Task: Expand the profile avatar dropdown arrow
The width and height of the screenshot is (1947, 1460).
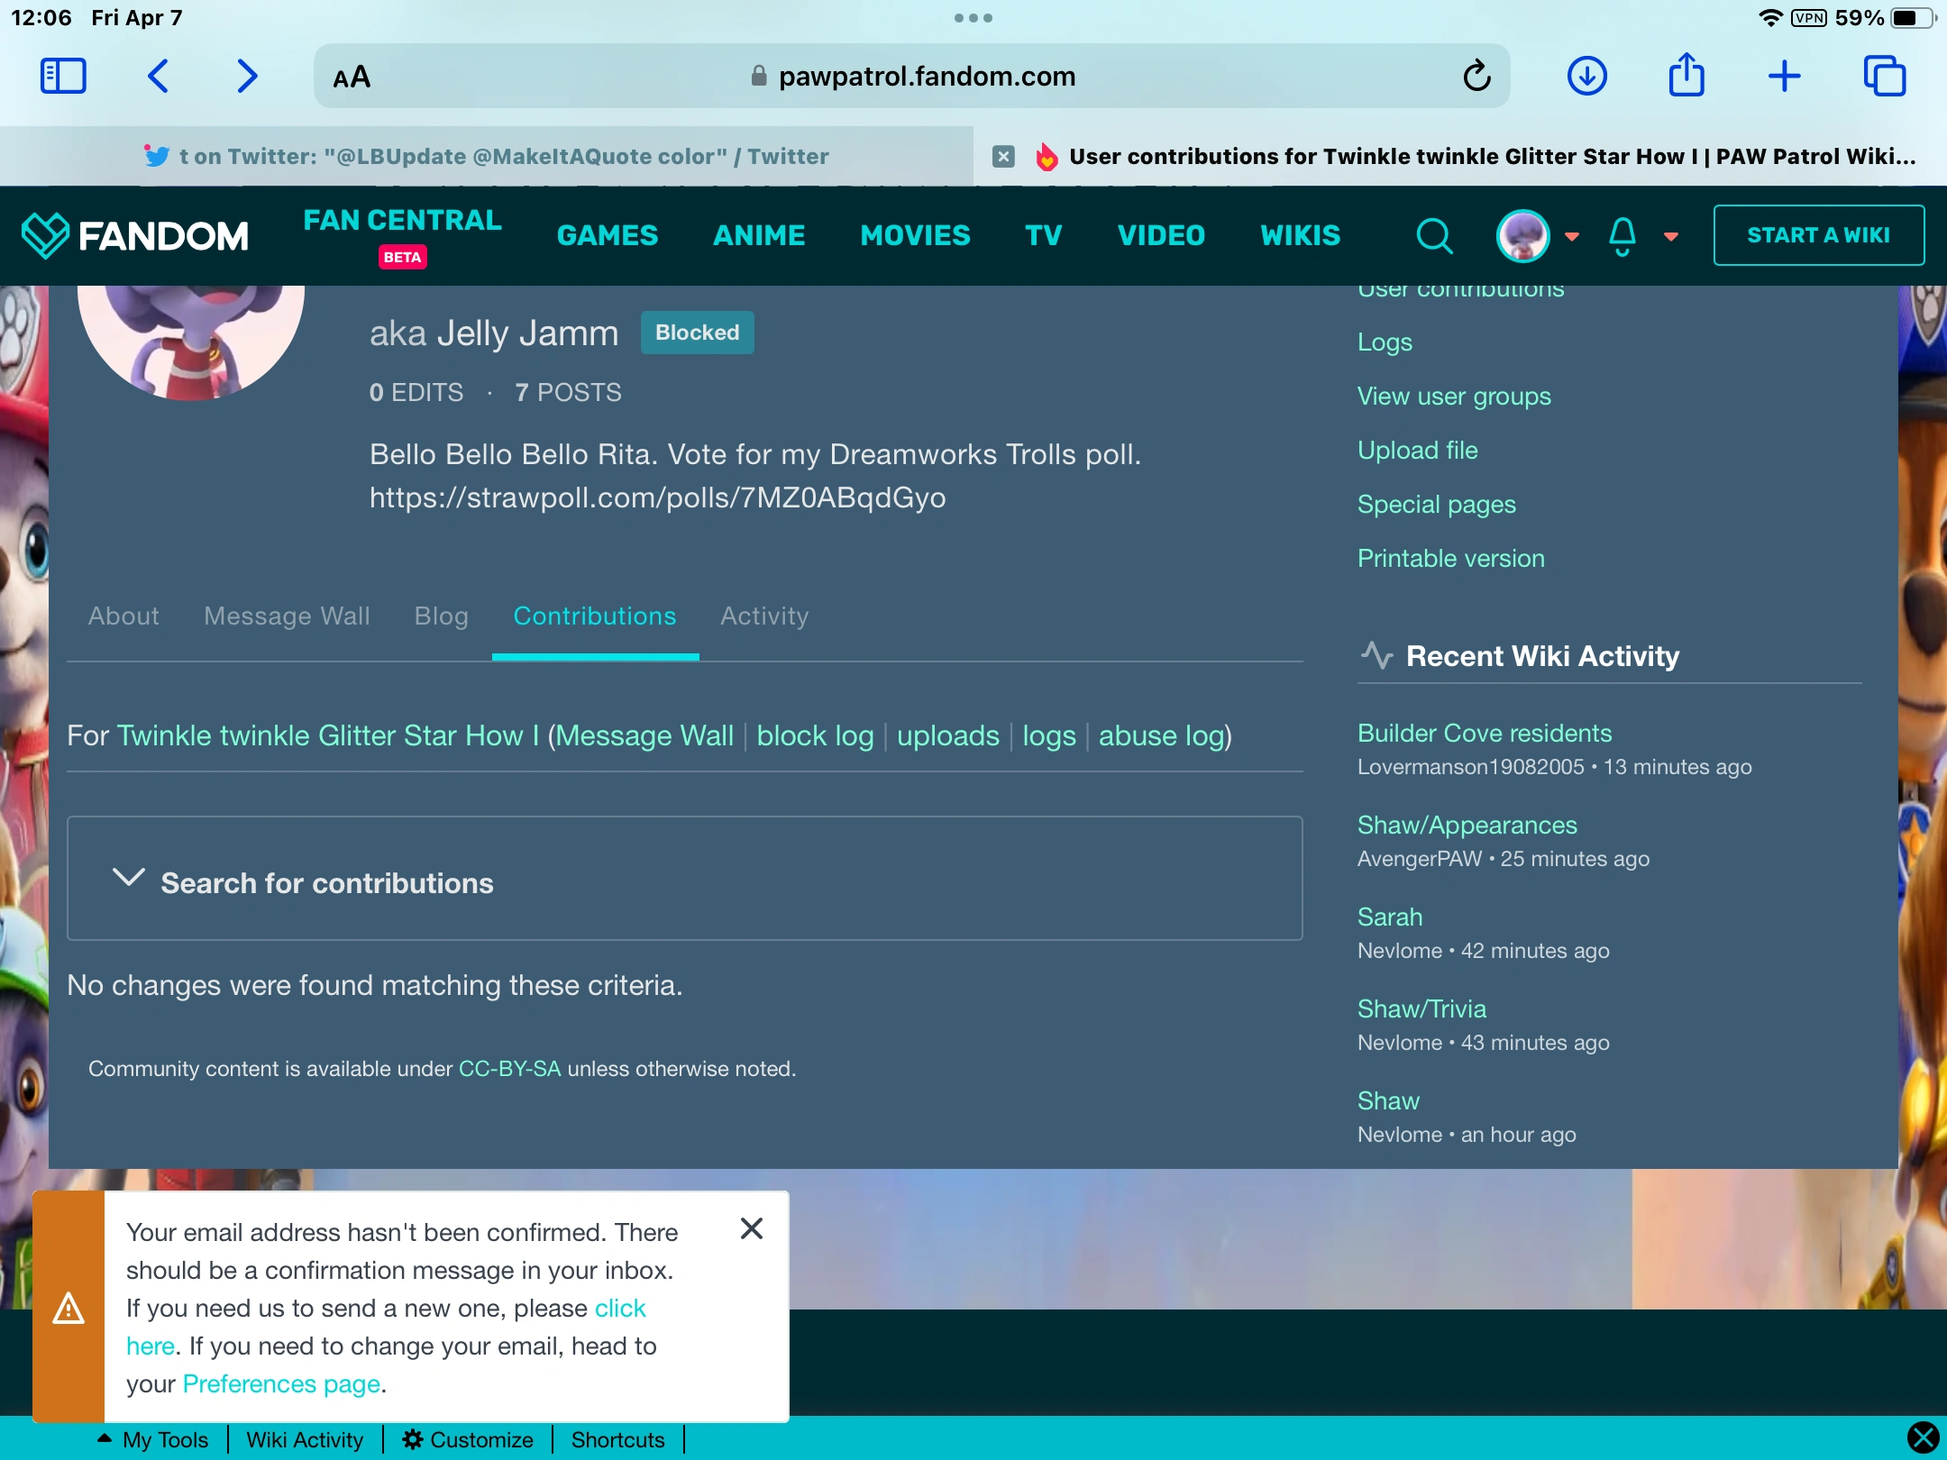Action: tap(1571, 235)
